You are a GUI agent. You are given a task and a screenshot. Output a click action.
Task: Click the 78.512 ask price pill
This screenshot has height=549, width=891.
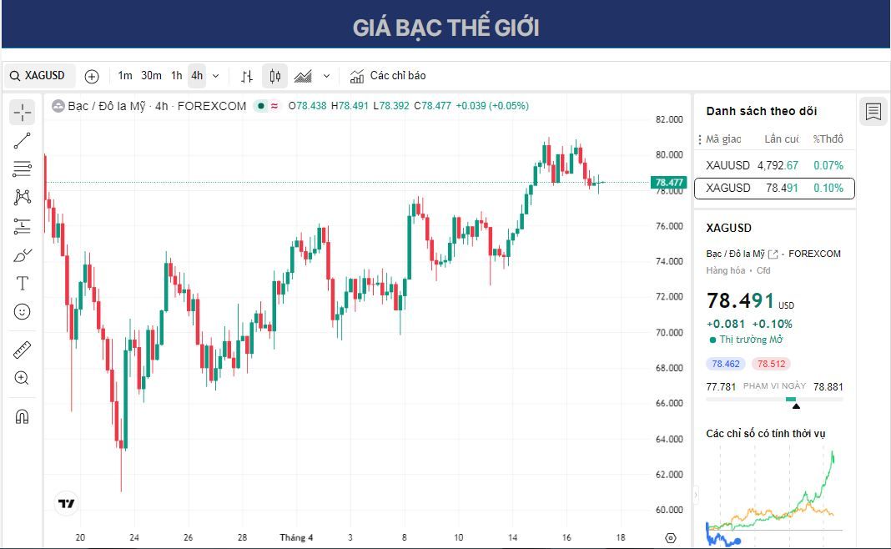click(771, 364)
